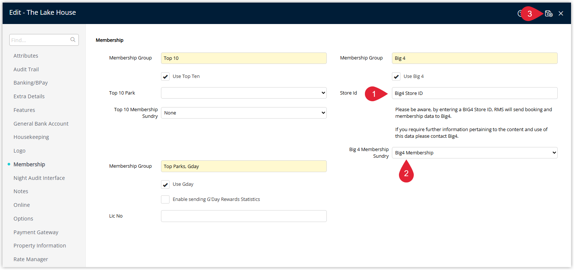574x270 pixels.
Task: Open the Top 10 Park dropdown
Action: (244, 93)
